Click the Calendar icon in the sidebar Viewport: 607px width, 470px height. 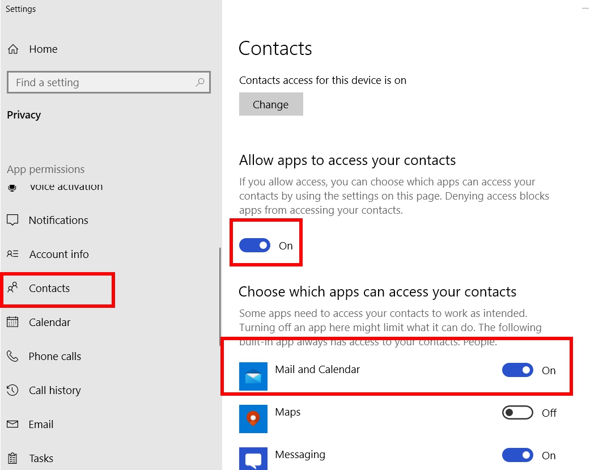coord(12,322)
